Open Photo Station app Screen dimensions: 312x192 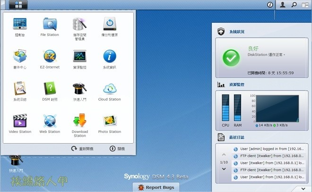pyautogui.click(x=109, y=122)
